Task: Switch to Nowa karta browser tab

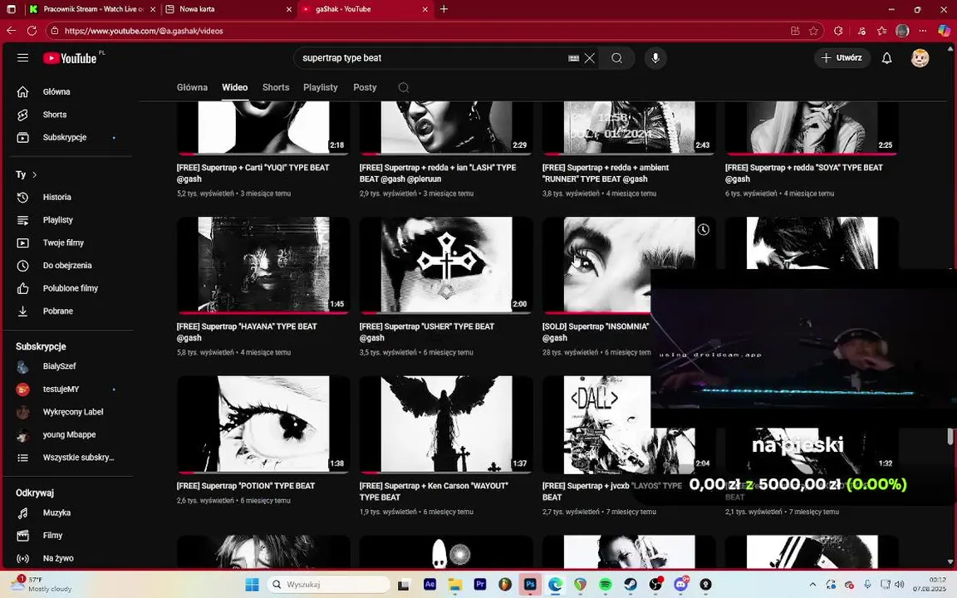Action: click(x=229, y=9)
